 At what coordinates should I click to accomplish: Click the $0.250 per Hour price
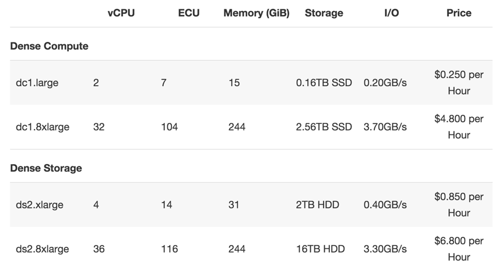459,83
